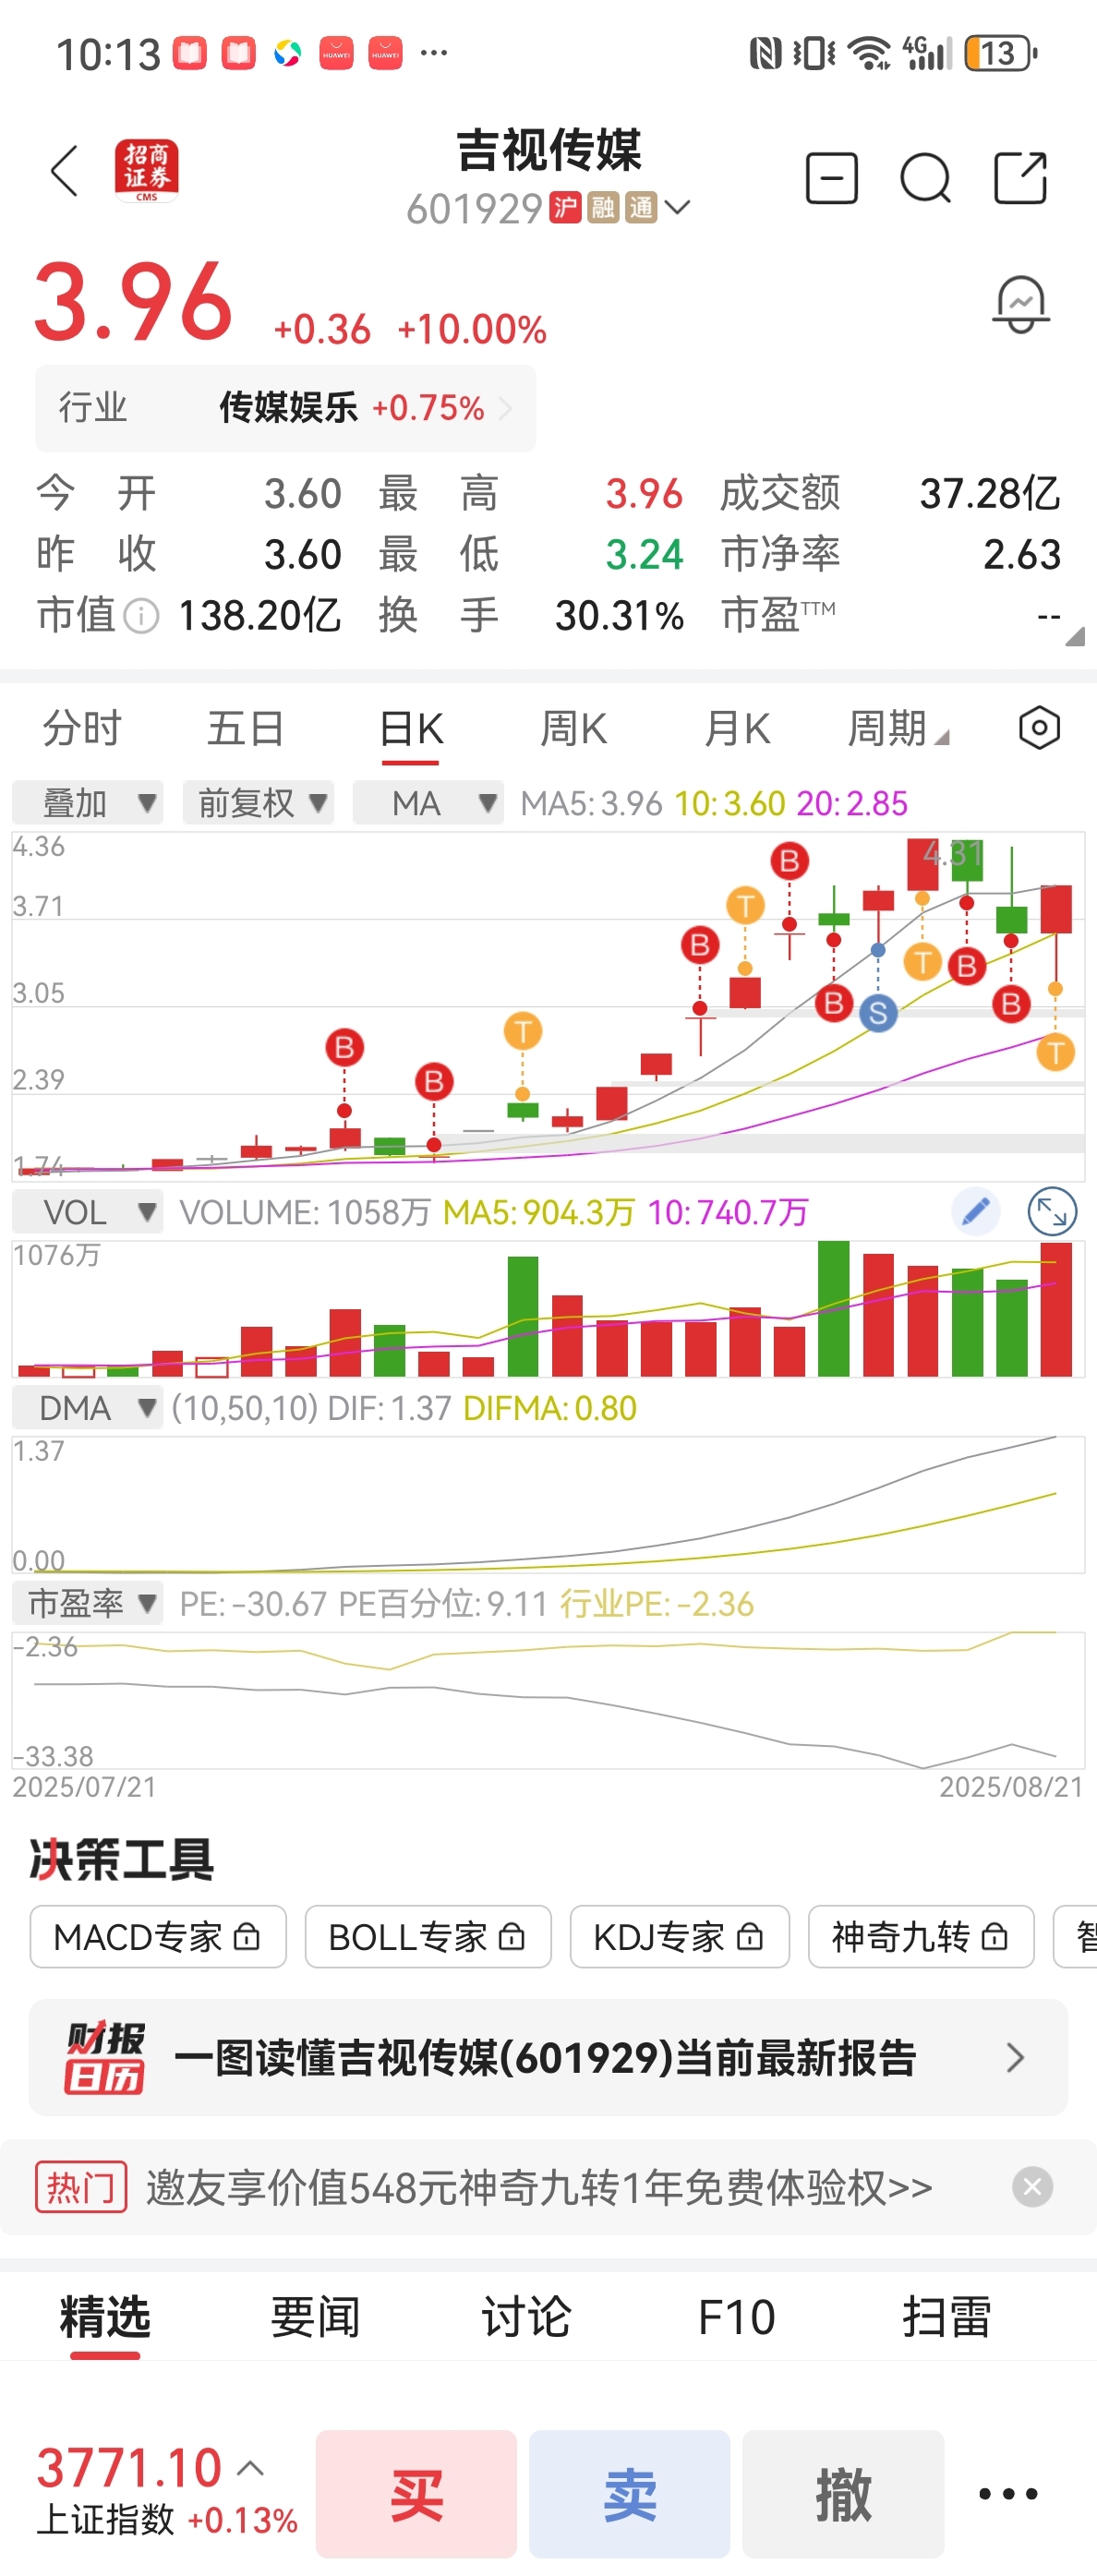Select the 日K chart tab
Screen dimensions: 1097x2576
click(x=411, y=729)
